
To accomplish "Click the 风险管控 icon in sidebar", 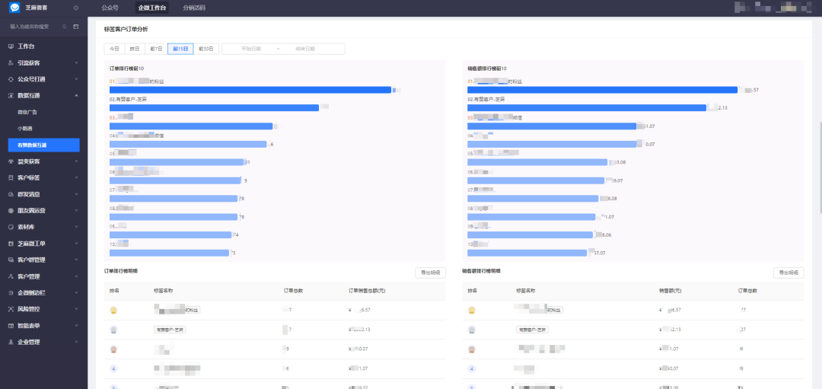I will pyautogui.click(x=11, y=309).
